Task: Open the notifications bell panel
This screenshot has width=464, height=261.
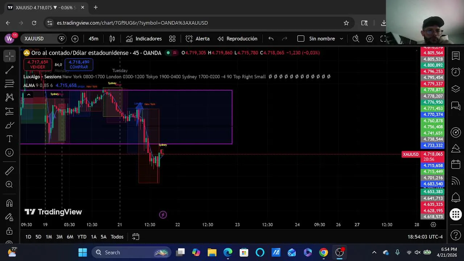Action: tap(456, 198)
